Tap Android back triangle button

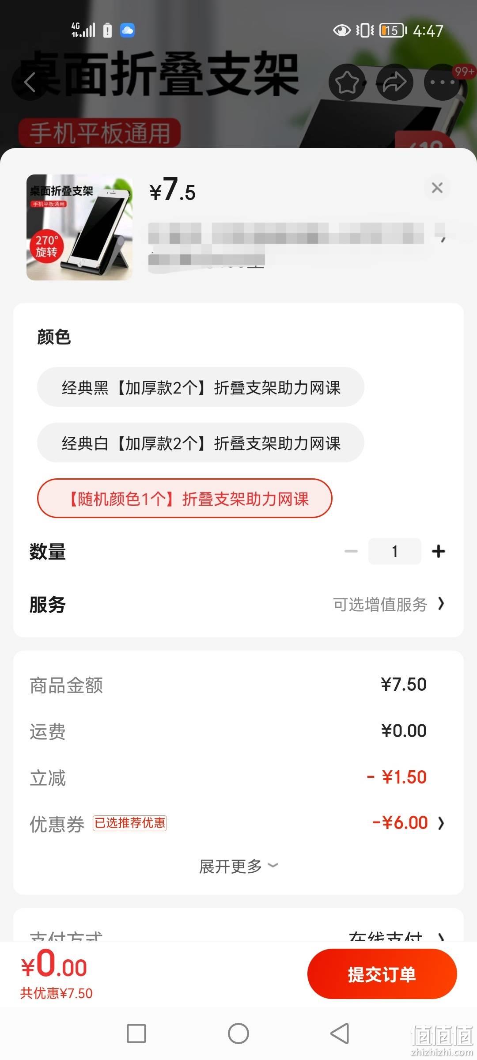(340, 1033)
